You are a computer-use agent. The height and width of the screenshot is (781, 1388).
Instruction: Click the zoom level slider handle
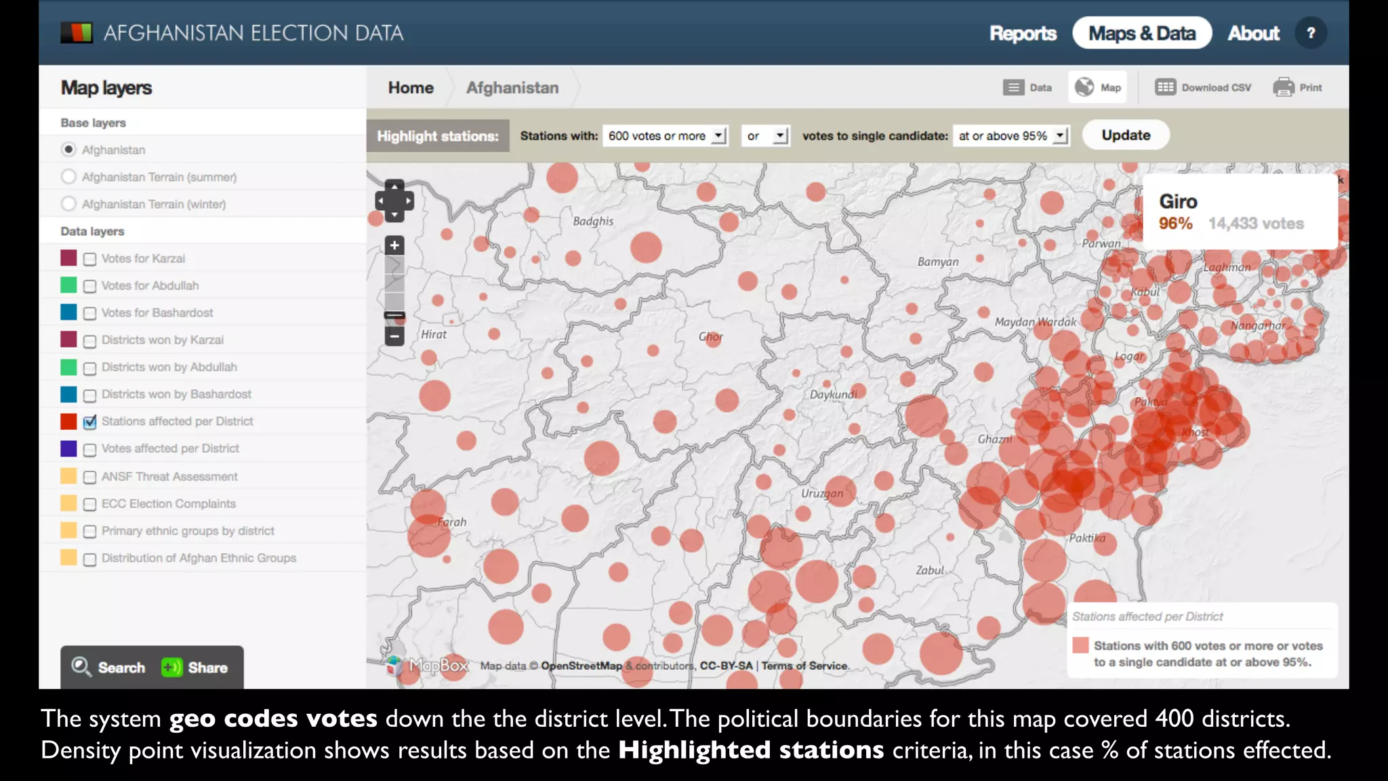pyautogui.click(x=394, y=315)
